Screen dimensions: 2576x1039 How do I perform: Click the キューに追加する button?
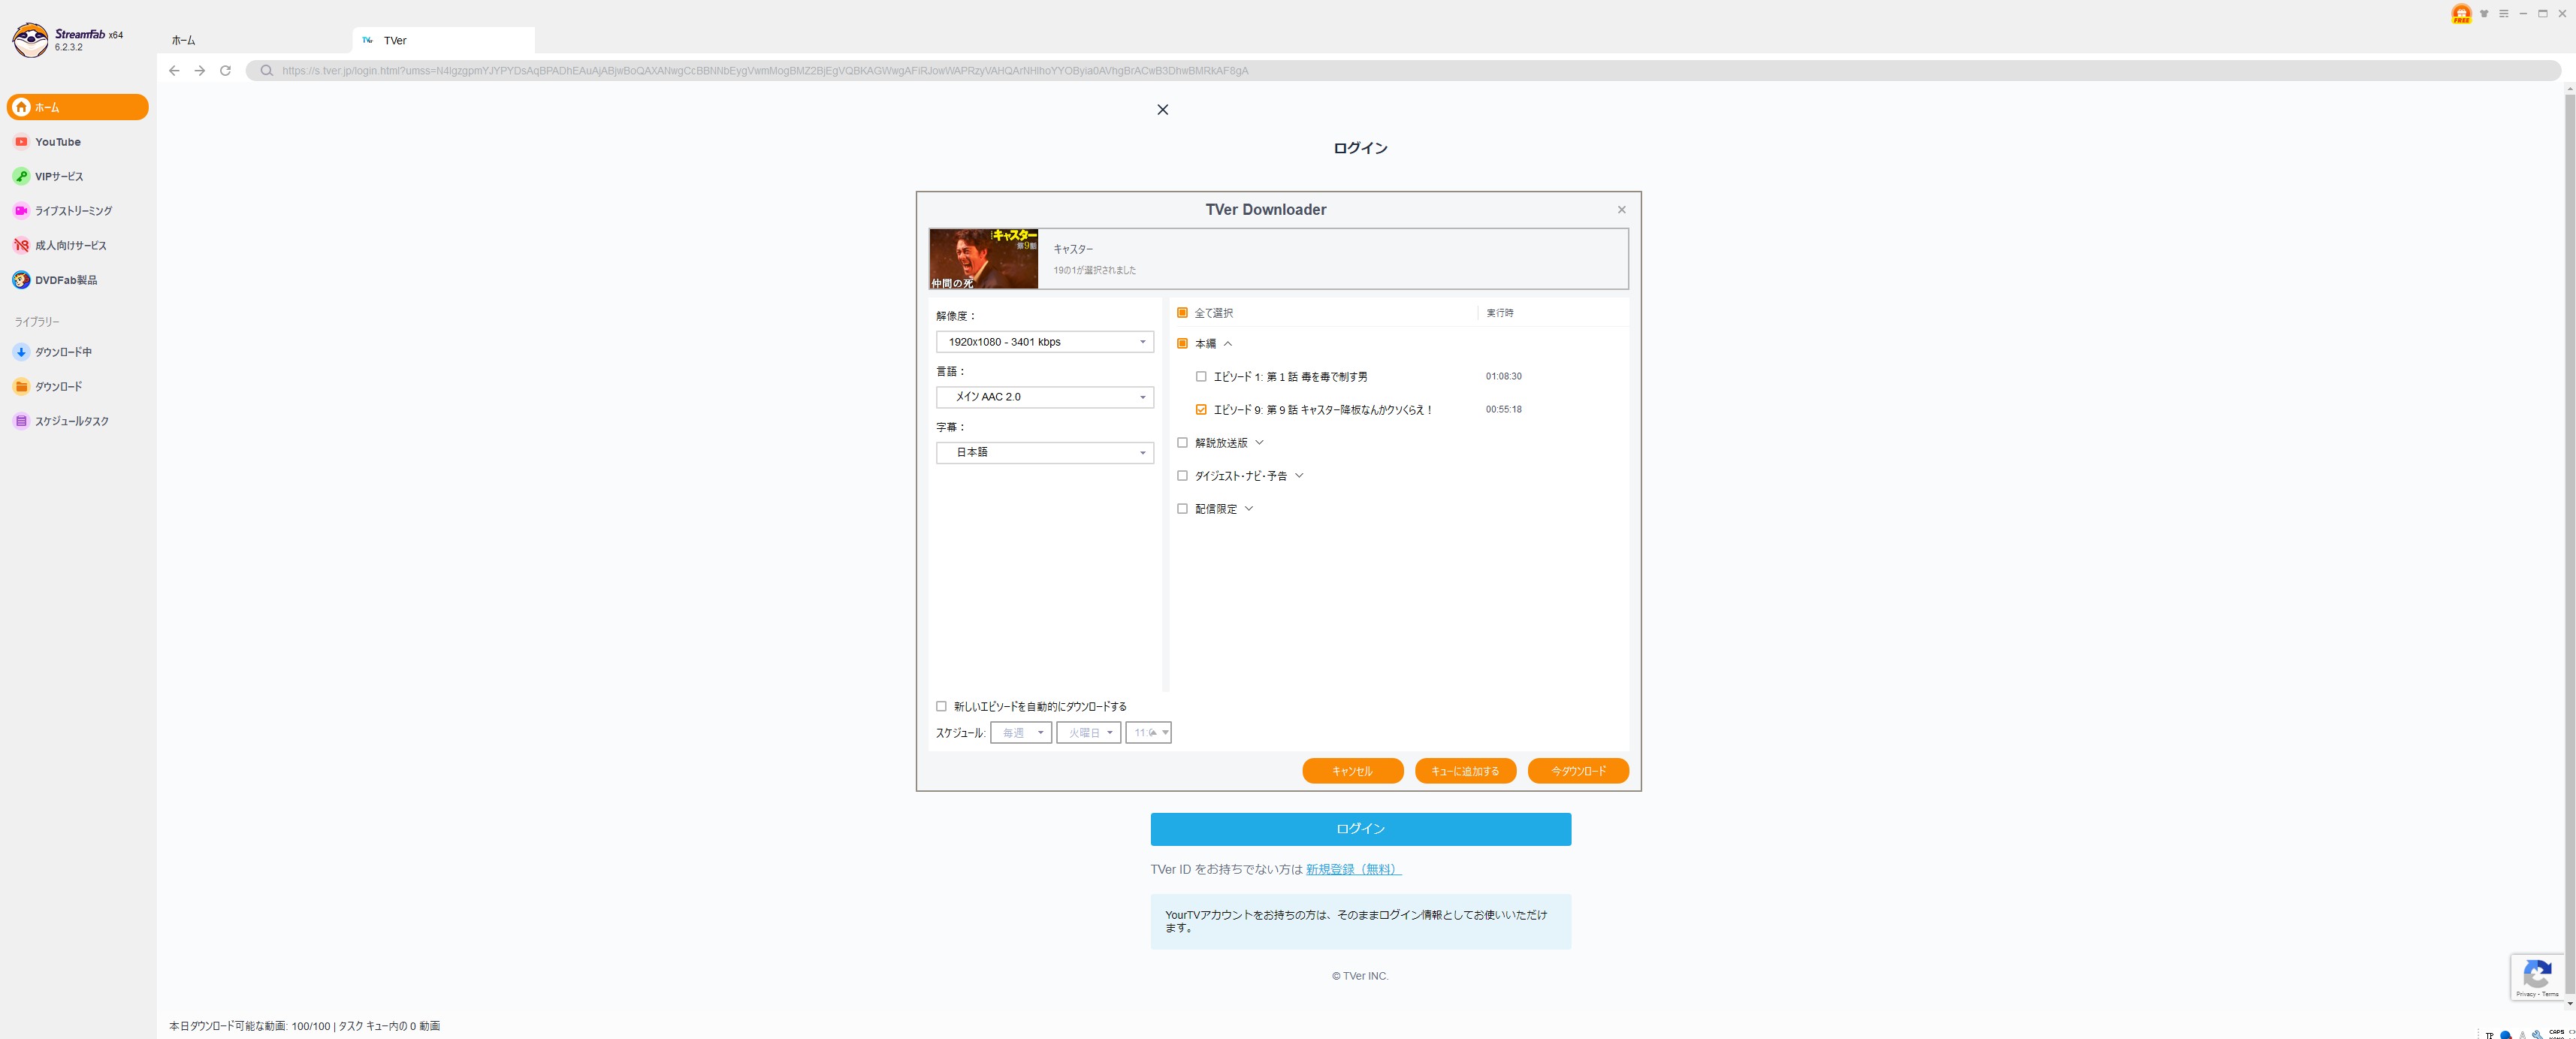[x=1465, y=771]
